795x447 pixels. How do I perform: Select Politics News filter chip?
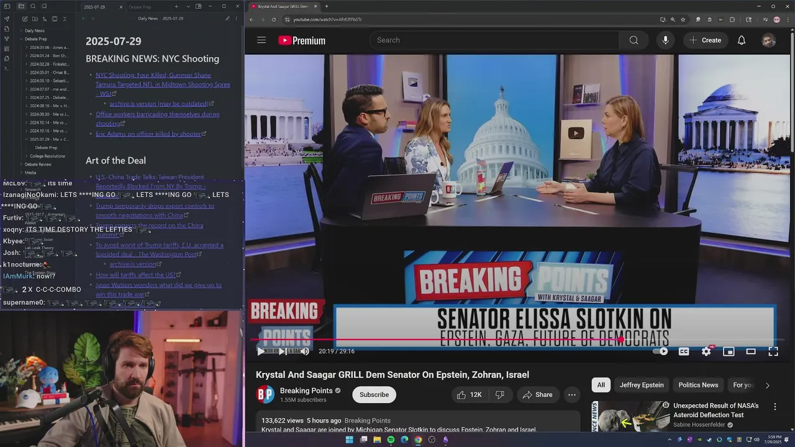point(698,385)
